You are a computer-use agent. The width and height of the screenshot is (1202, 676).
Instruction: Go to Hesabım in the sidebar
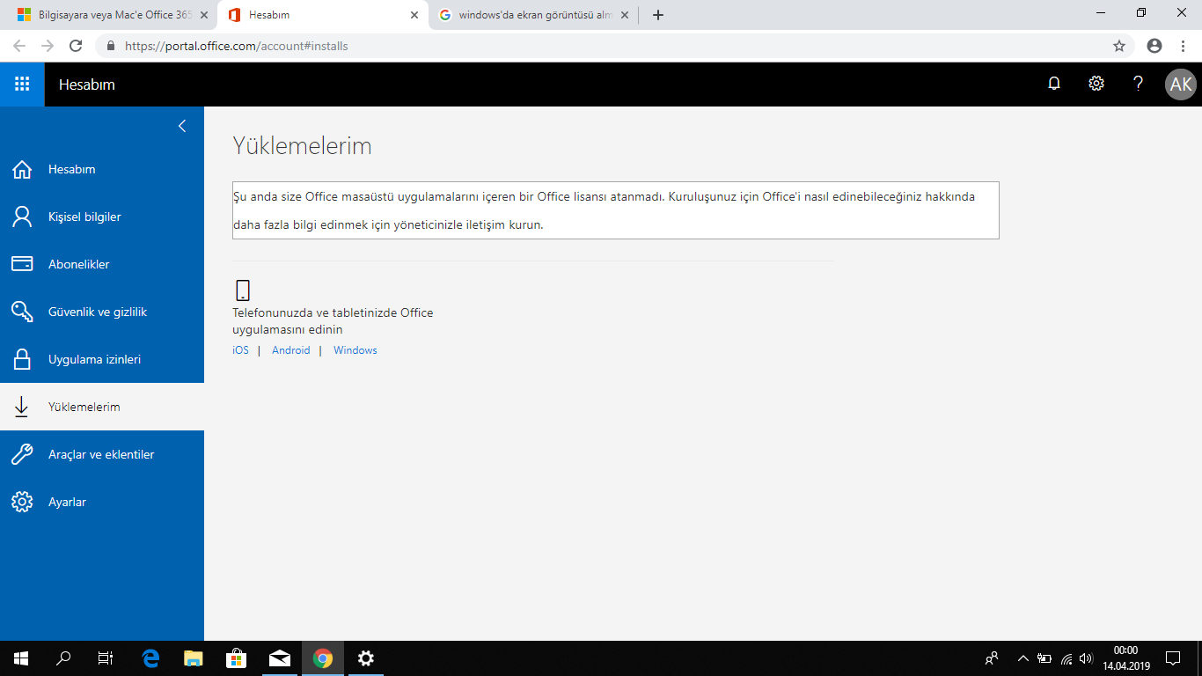102,169
